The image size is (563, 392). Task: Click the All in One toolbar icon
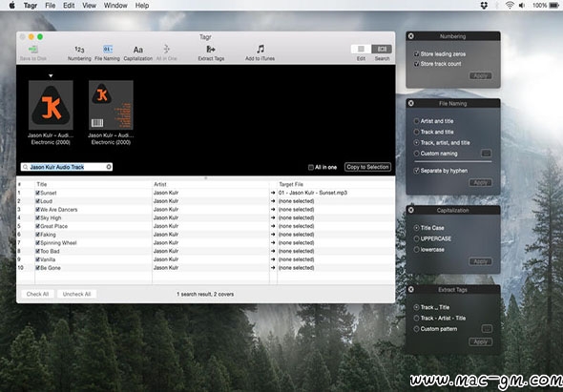167,50
